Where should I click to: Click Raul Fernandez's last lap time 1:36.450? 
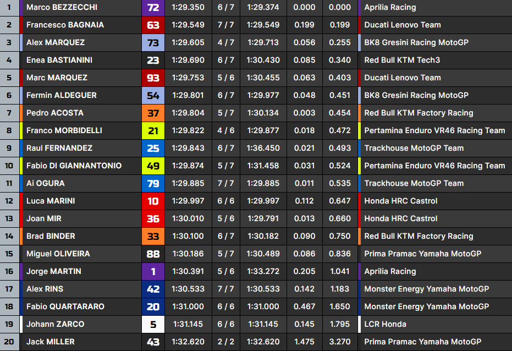[263, 149]
